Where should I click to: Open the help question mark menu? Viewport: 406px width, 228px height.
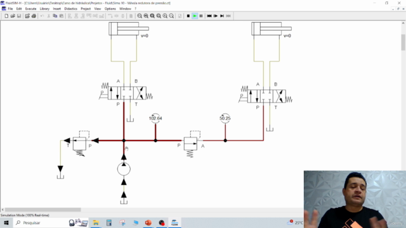(x=135, y=9)
